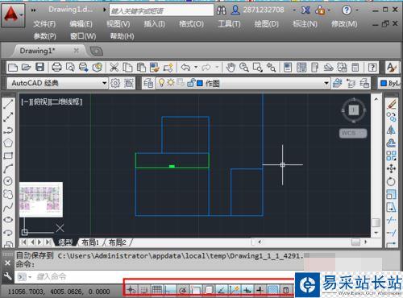
Task: Click the 俯视 view control label
Action: pyautogui.click(x=40, y=101)
